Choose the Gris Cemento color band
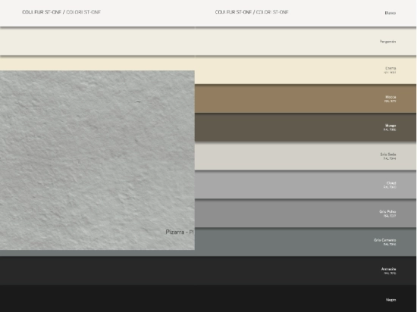The image size is (417, 312). click(306, 242)
